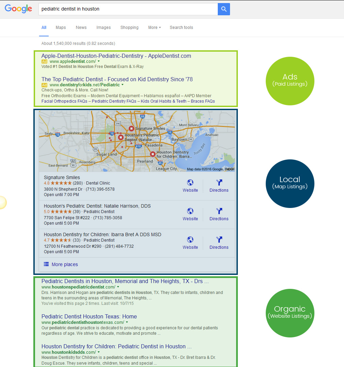Open Houston Dentistry for Children website icon
Screen dimensions: 344x367
190,240
